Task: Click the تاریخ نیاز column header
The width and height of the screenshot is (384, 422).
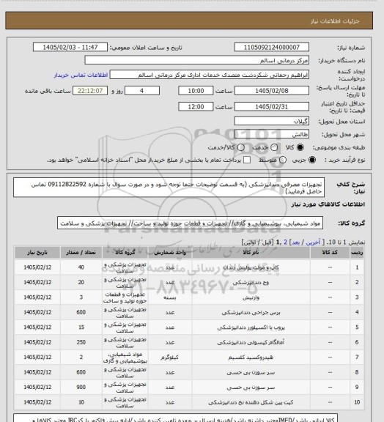Action: pos(37,253)
